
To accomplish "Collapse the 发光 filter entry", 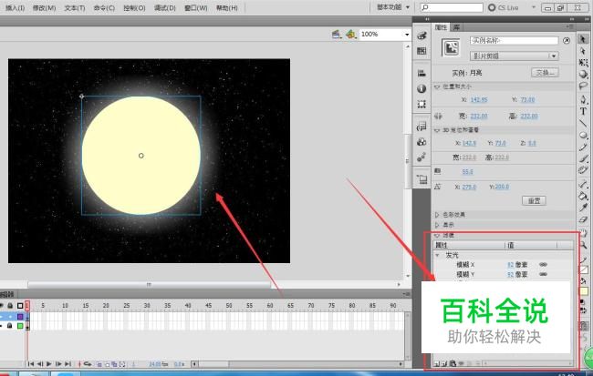I will 438,255.
